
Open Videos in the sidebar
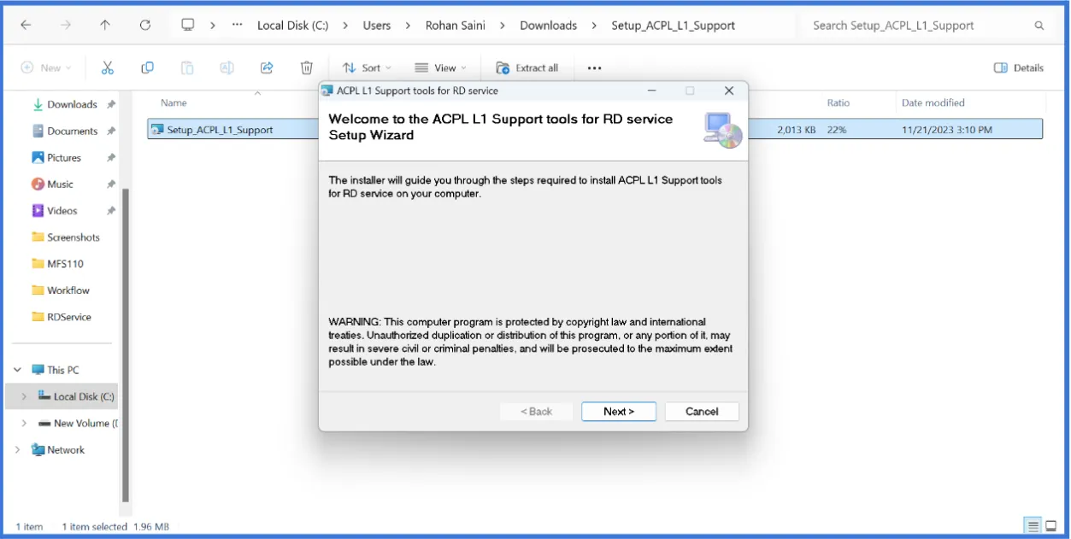click(62, 210)
